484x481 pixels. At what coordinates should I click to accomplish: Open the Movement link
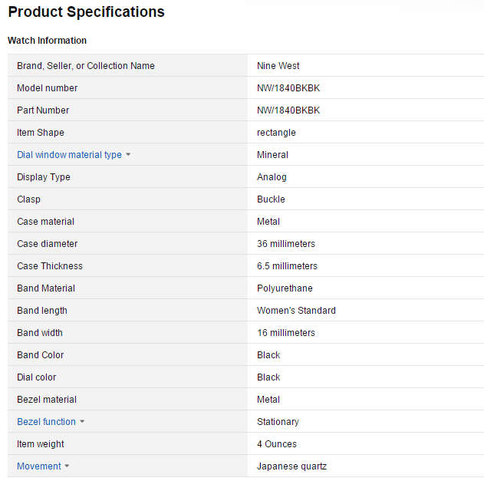39,466
